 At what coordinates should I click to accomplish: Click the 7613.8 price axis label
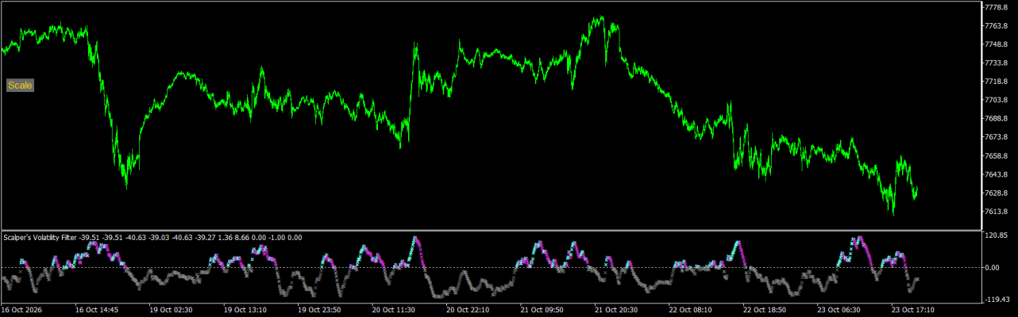[x=996, y=212]
